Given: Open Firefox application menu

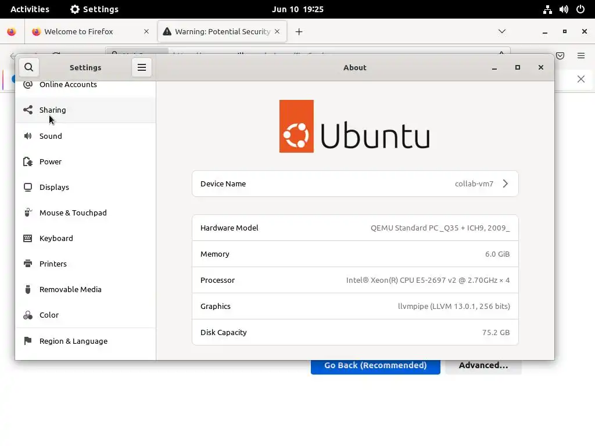Looking at the screenshot, I should [x=580, y=56].
